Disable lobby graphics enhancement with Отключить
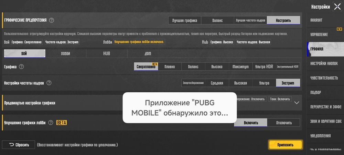344x155 pixels. click(284, 123)
